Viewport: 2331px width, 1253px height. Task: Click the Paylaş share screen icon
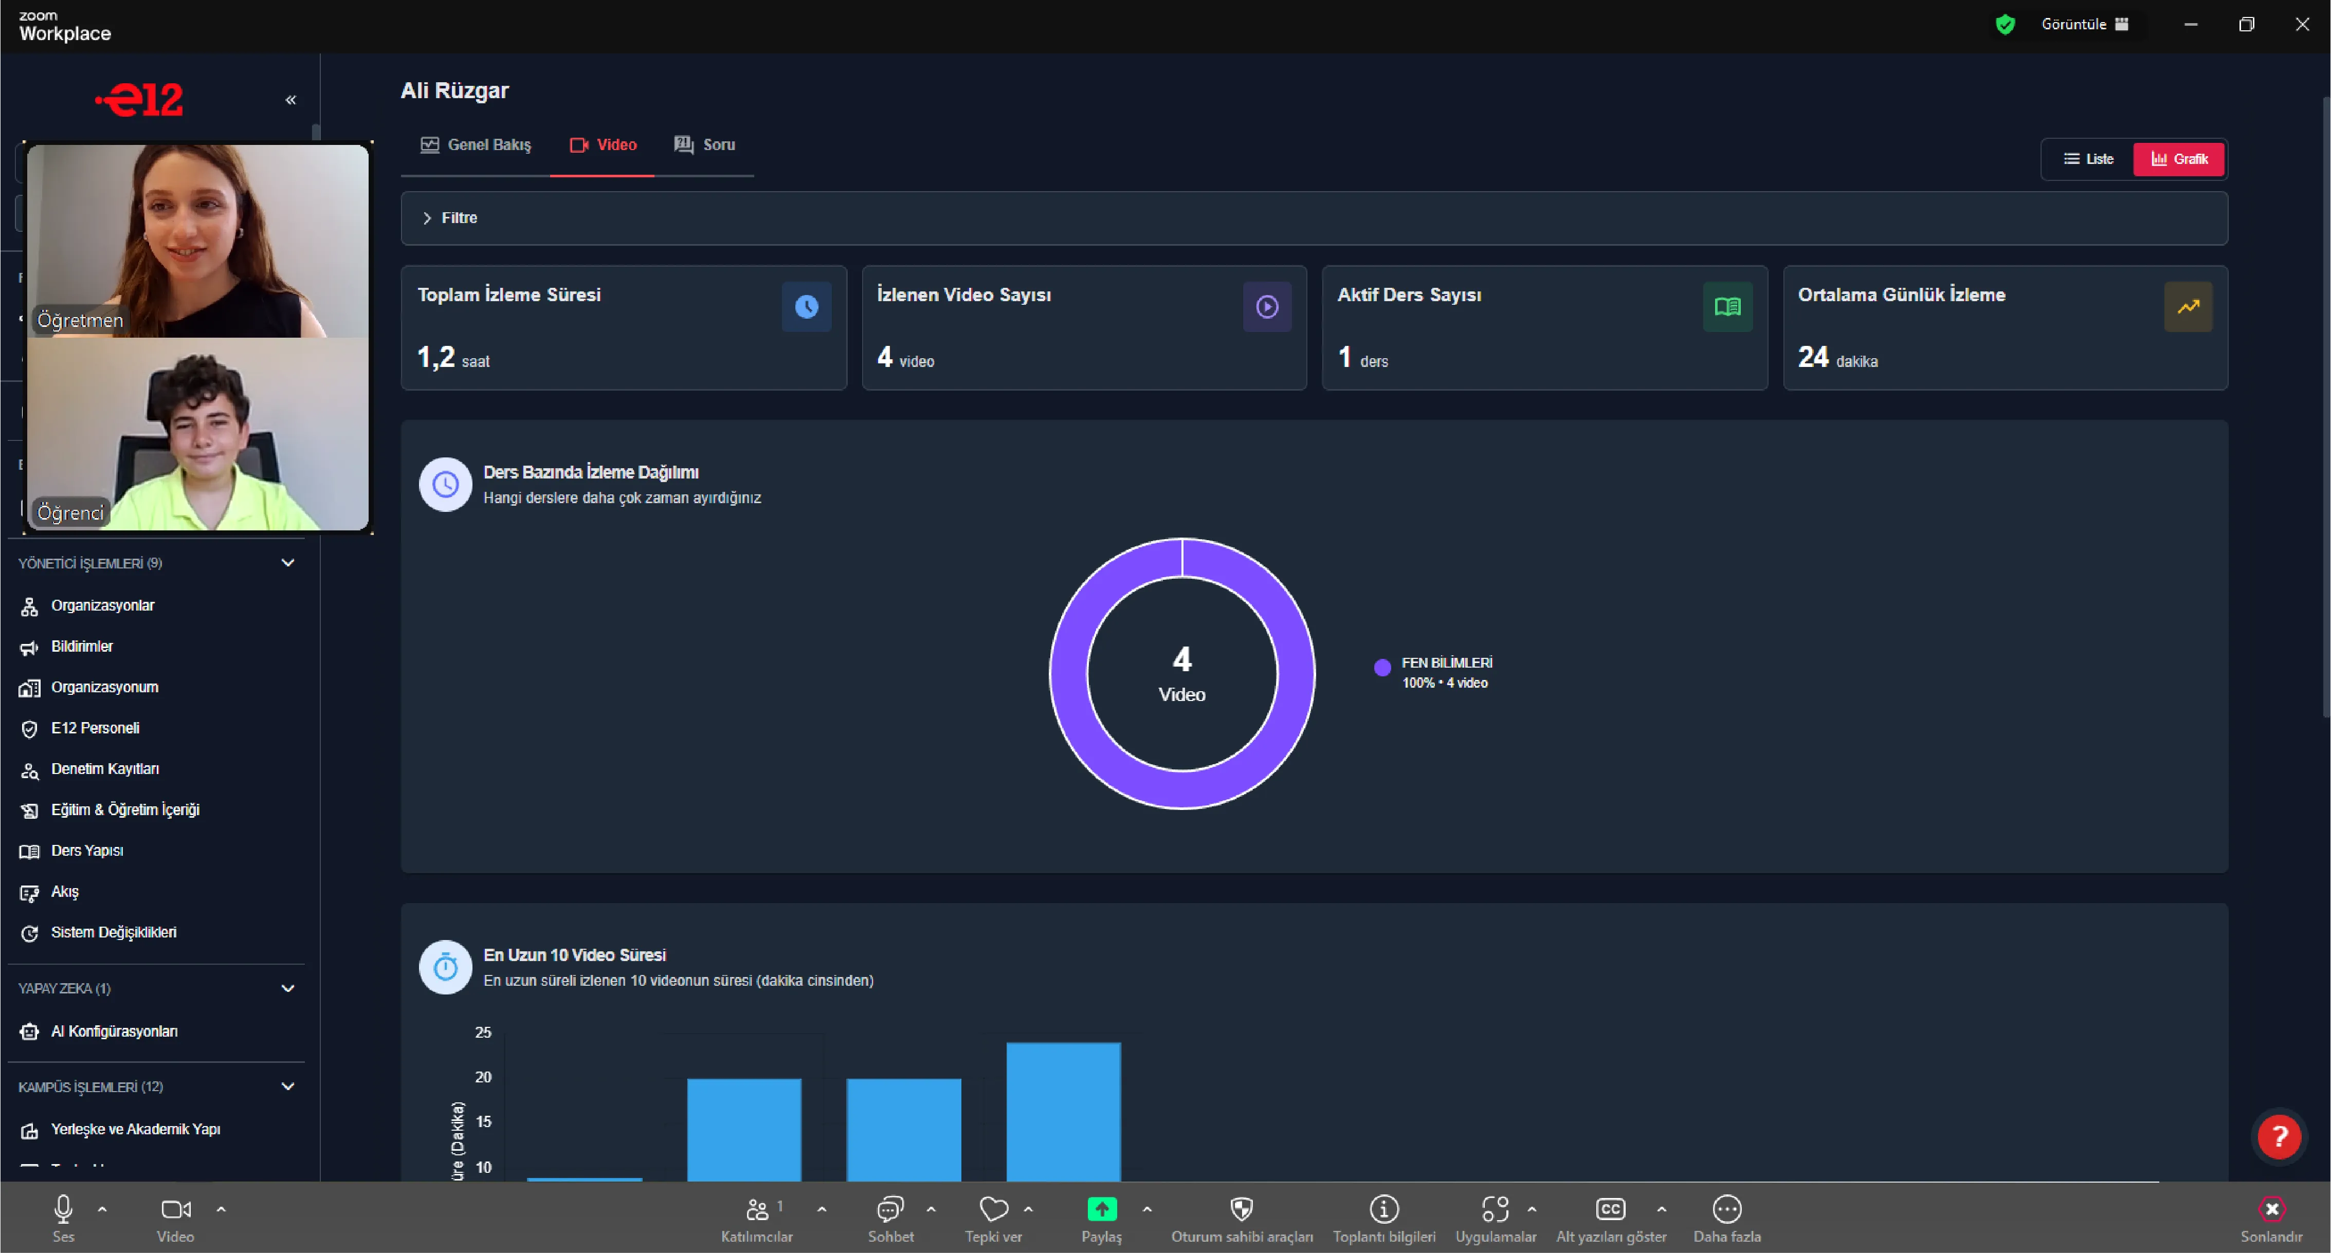point(1101,1209)
